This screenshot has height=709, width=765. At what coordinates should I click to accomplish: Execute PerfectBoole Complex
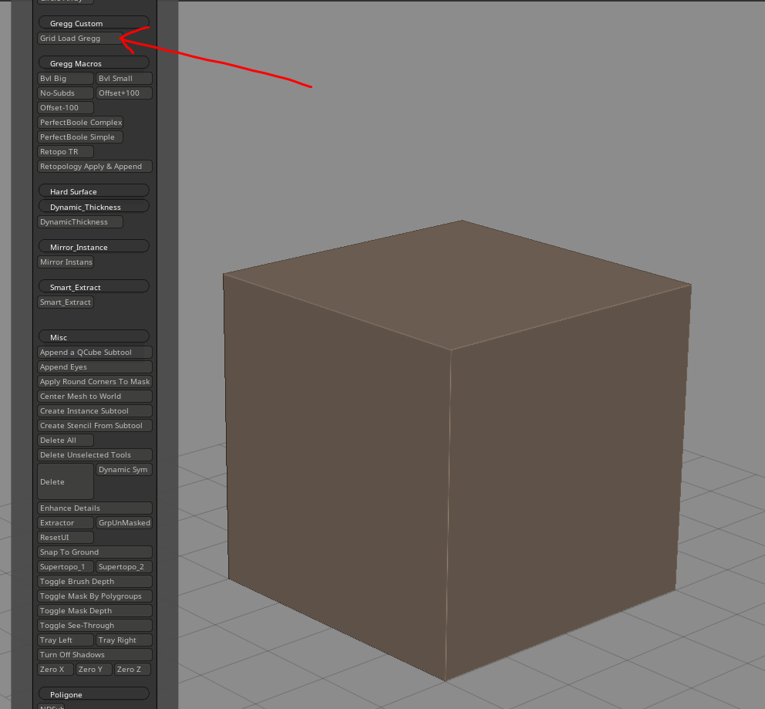point(80,122)
